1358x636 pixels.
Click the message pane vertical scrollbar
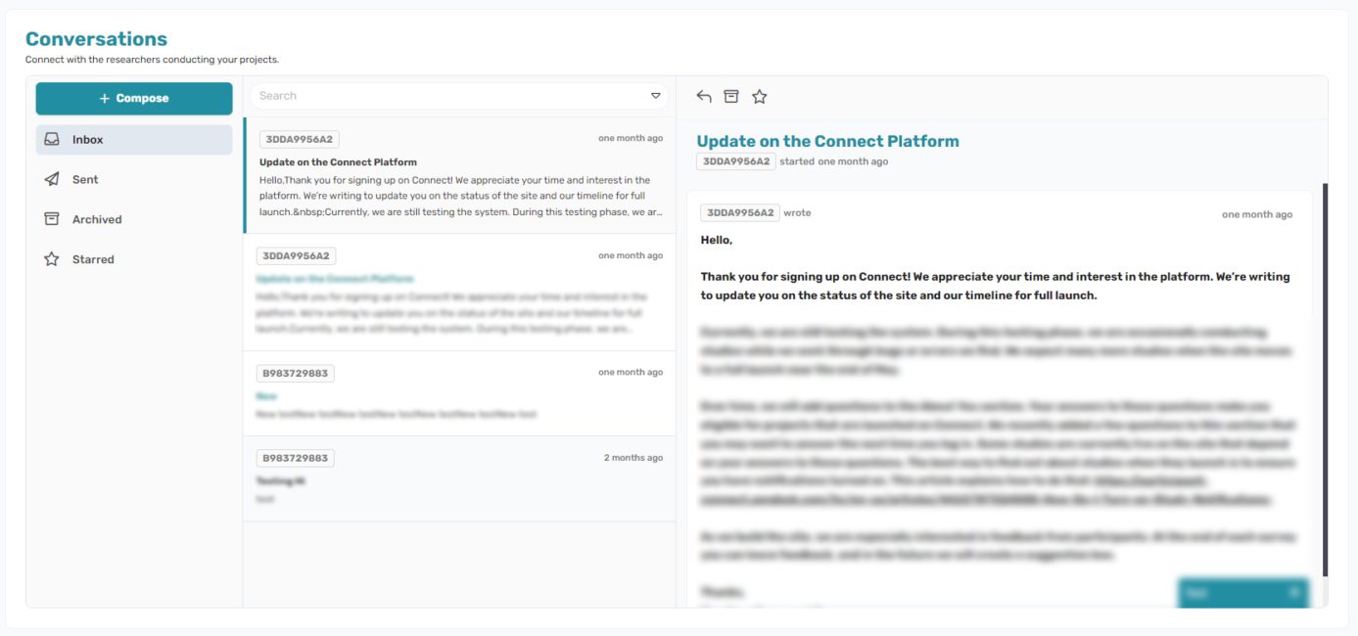(1325, 380)
